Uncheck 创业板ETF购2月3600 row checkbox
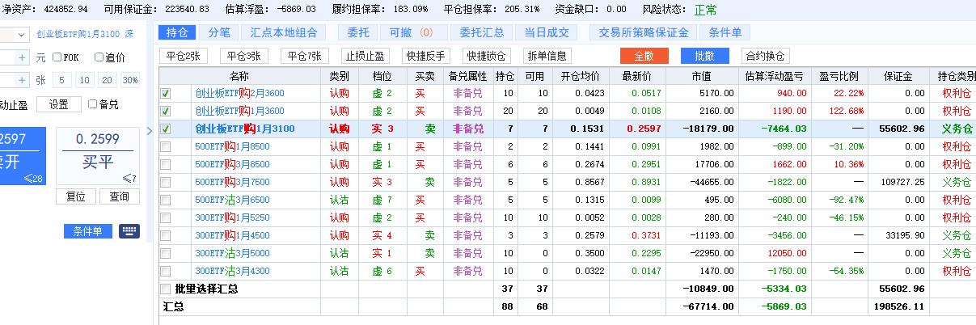Screen dimensions: 976x325 coord(166,93)
